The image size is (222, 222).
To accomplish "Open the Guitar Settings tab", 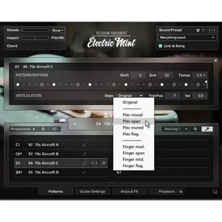I will coord(92,191).
